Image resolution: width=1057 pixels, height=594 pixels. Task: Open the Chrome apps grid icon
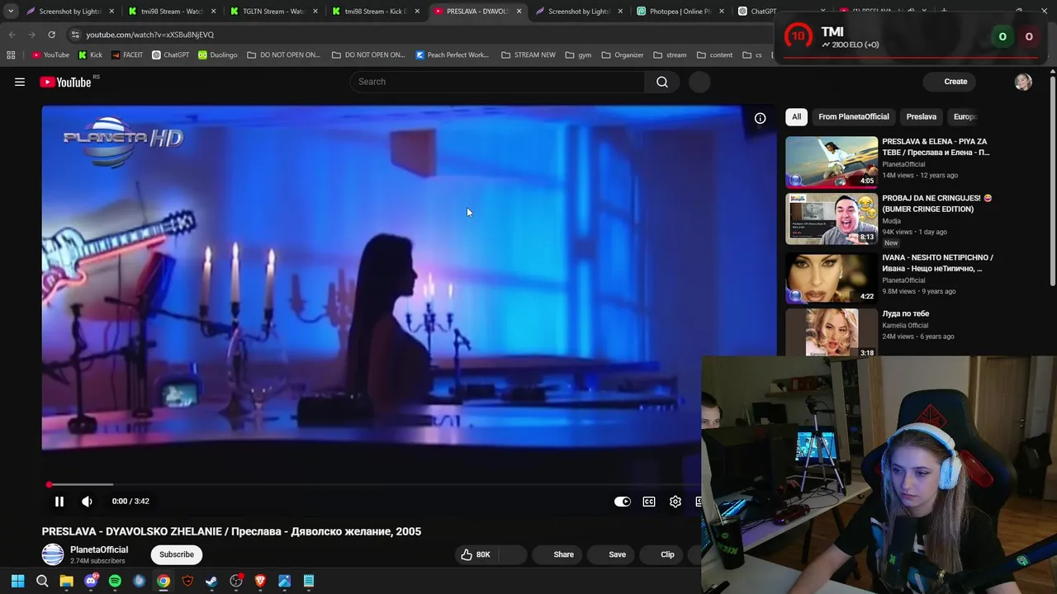[x=11, y=55]
